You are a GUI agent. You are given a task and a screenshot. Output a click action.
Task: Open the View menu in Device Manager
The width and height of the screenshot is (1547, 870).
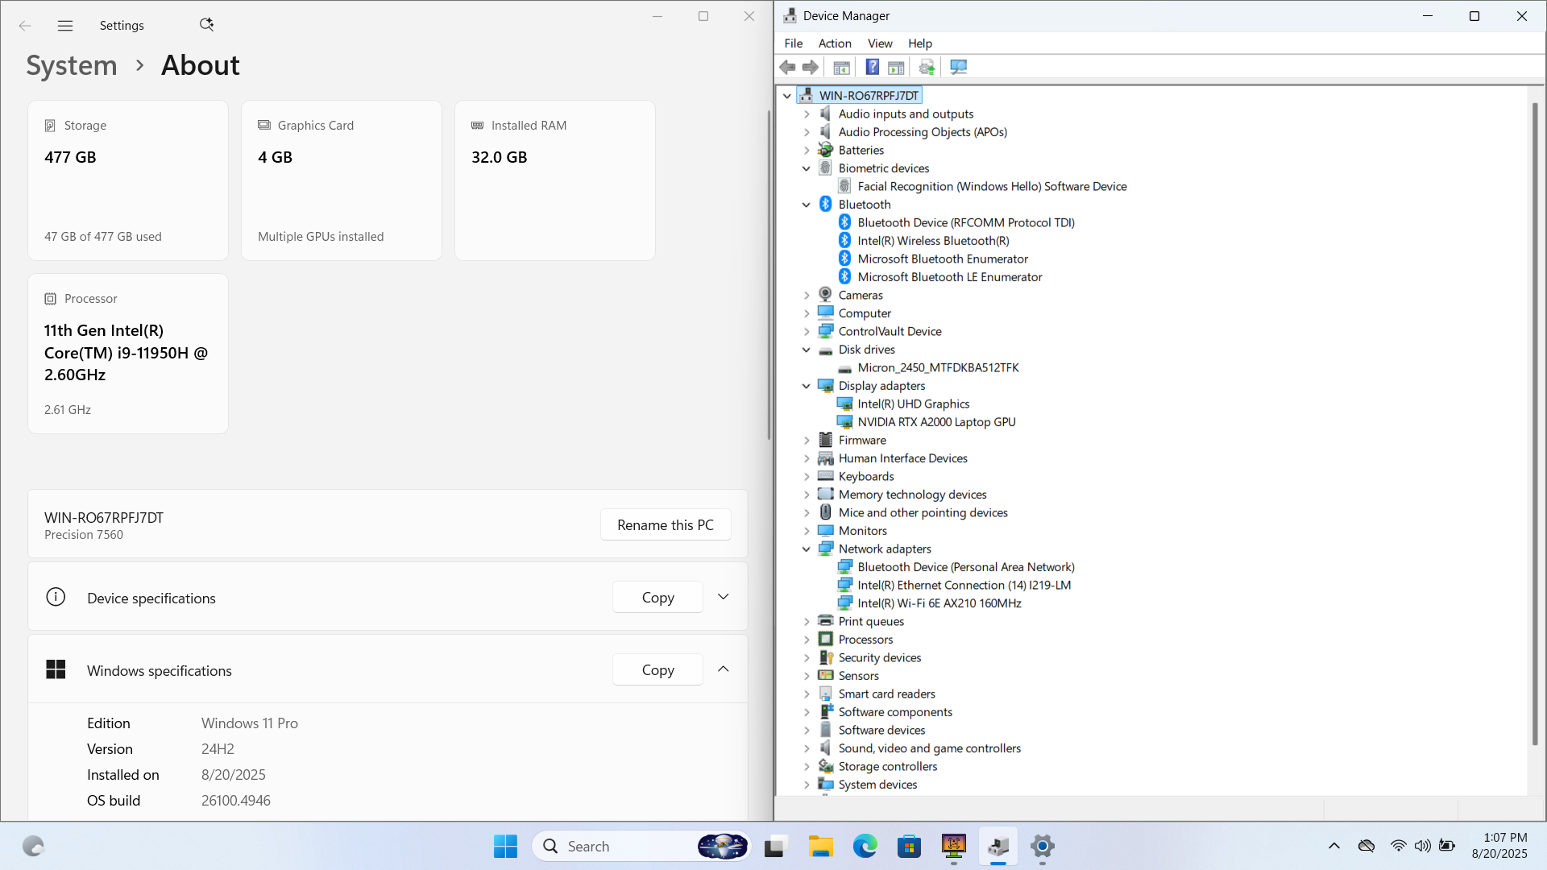[x=879, y=43]
